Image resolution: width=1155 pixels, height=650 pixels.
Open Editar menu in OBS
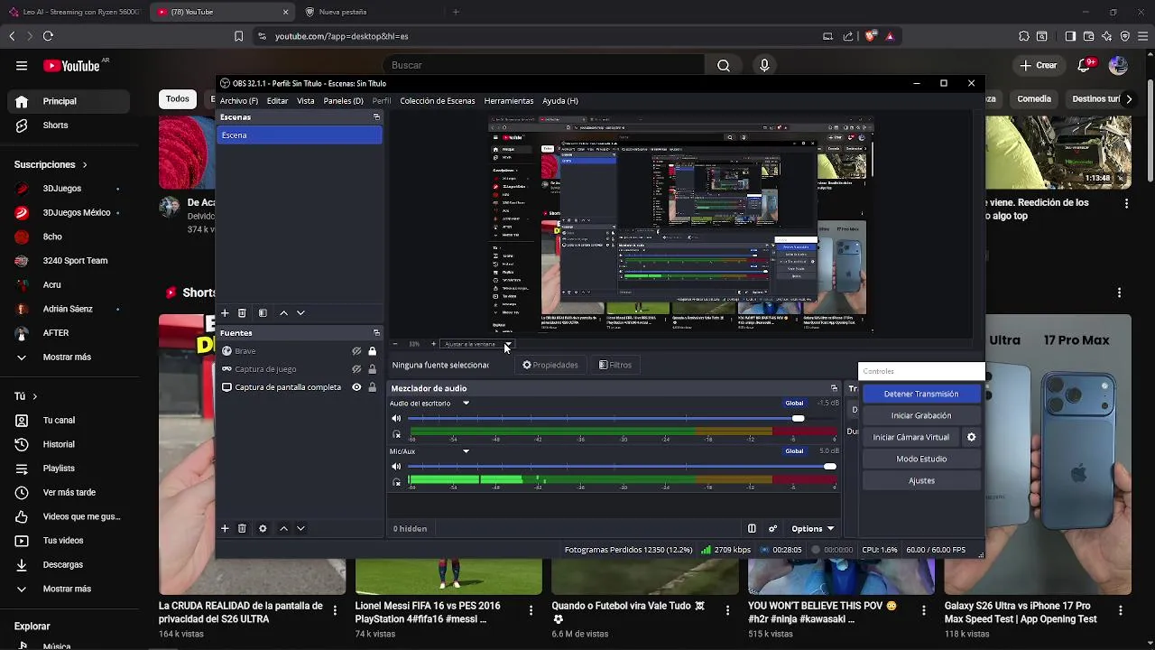277,101
